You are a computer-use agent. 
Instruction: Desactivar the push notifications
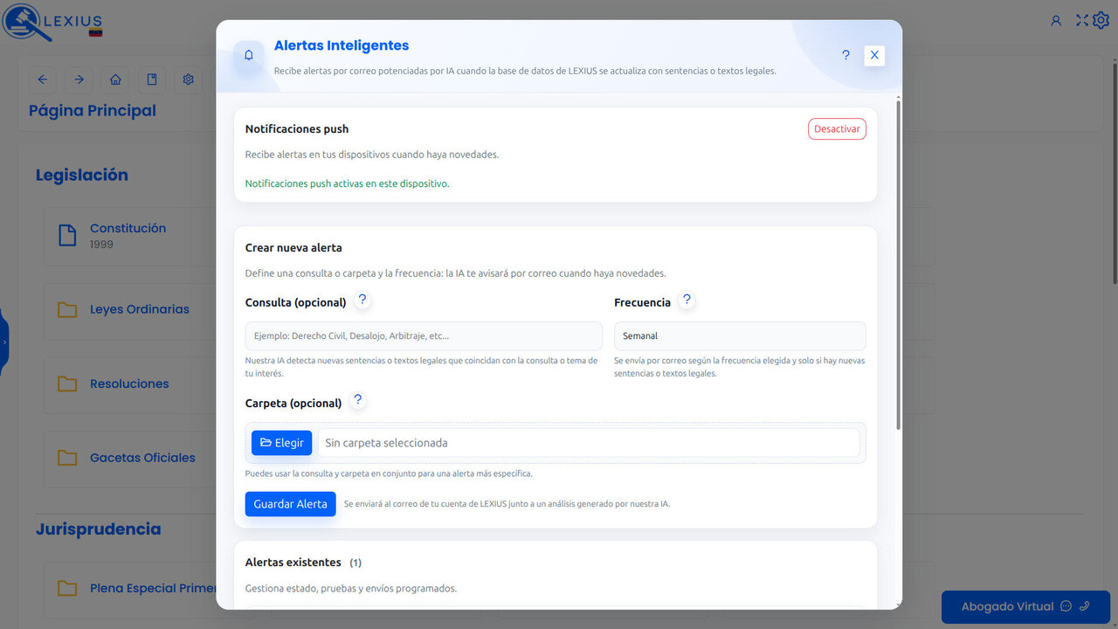(837, 128)
